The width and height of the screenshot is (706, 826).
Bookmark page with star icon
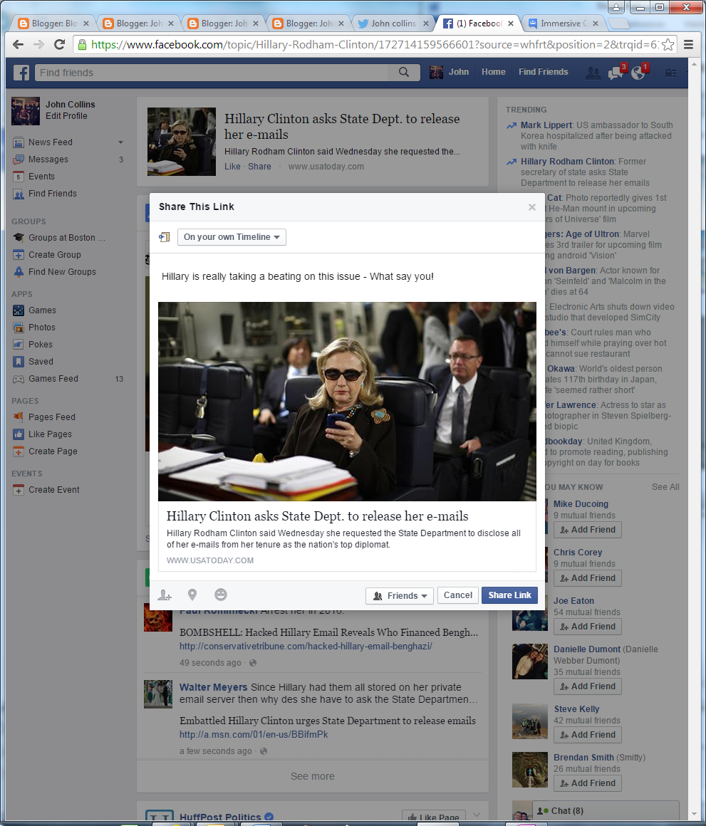click(x=668, y=45)
